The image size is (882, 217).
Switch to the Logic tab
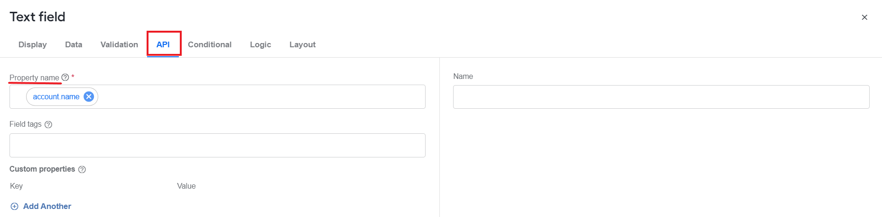pyautogui.click(x=260, y=44)
